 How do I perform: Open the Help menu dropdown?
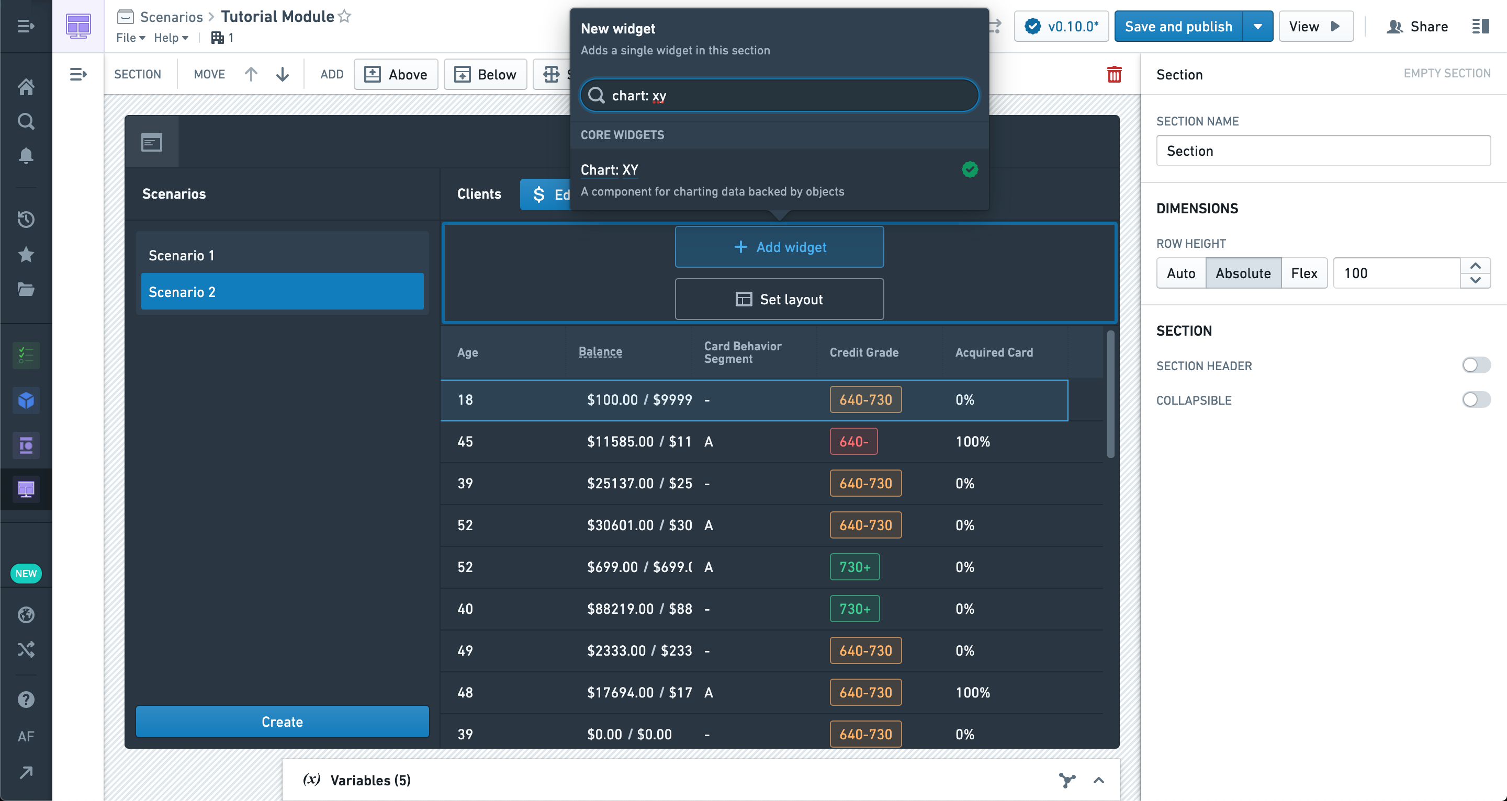tap(171, 38)
